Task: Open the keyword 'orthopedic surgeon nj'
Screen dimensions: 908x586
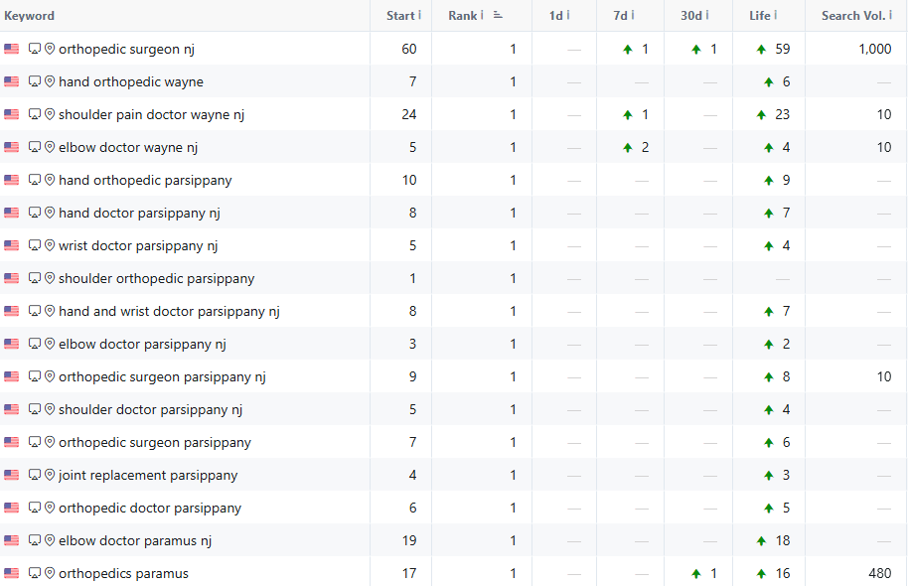Action: tap(127, 48)
